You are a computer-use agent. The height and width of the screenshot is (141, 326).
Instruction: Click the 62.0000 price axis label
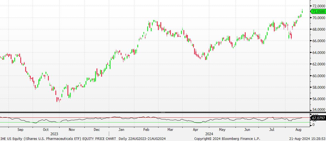click(319, 64)
